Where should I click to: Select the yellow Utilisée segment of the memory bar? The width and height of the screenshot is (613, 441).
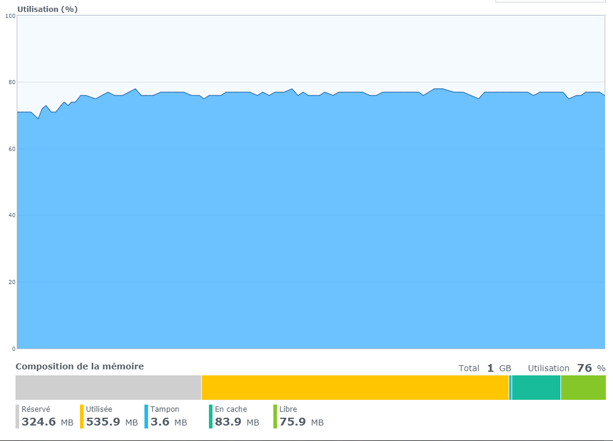(355, 387)
